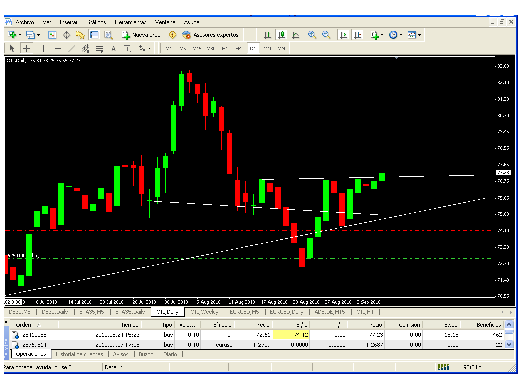Expand the Periods clock dropdown arrow
The image size is (518, 374).
coord(401,35)
